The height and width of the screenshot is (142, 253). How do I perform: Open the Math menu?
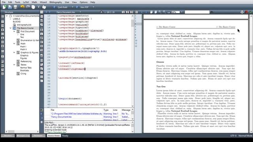[34, 2]
